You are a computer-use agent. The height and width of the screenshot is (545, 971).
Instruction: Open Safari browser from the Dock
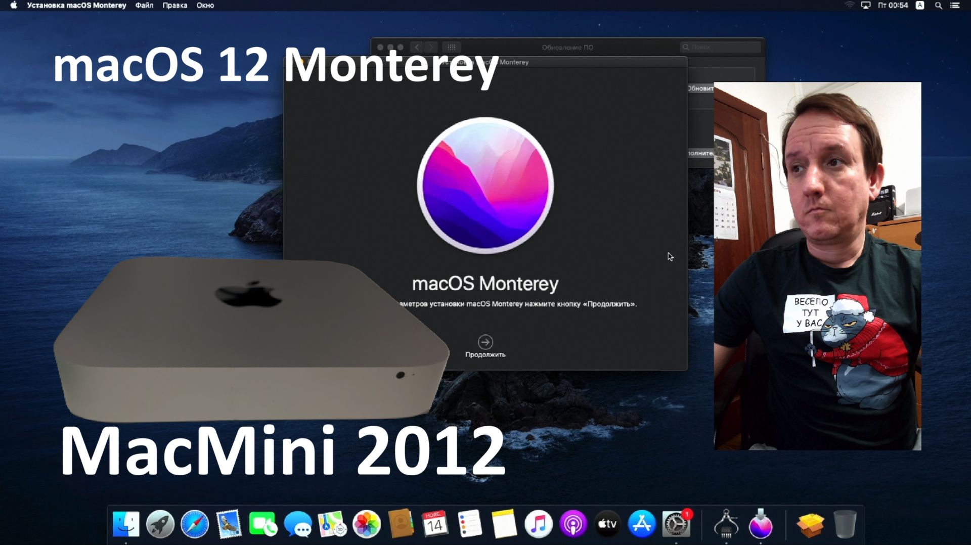[195, 524]
